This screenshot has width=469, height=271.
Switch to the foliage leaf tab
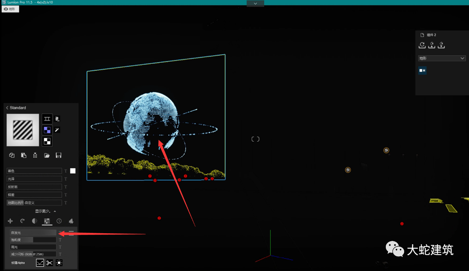coord(71,221)
